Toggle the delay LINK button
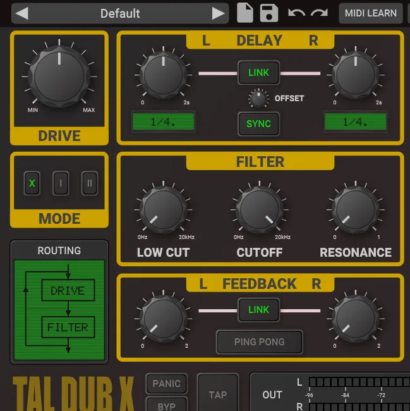The width and height of the screenshot is (410, 411). pyautogui.click(x=258, y=73)
